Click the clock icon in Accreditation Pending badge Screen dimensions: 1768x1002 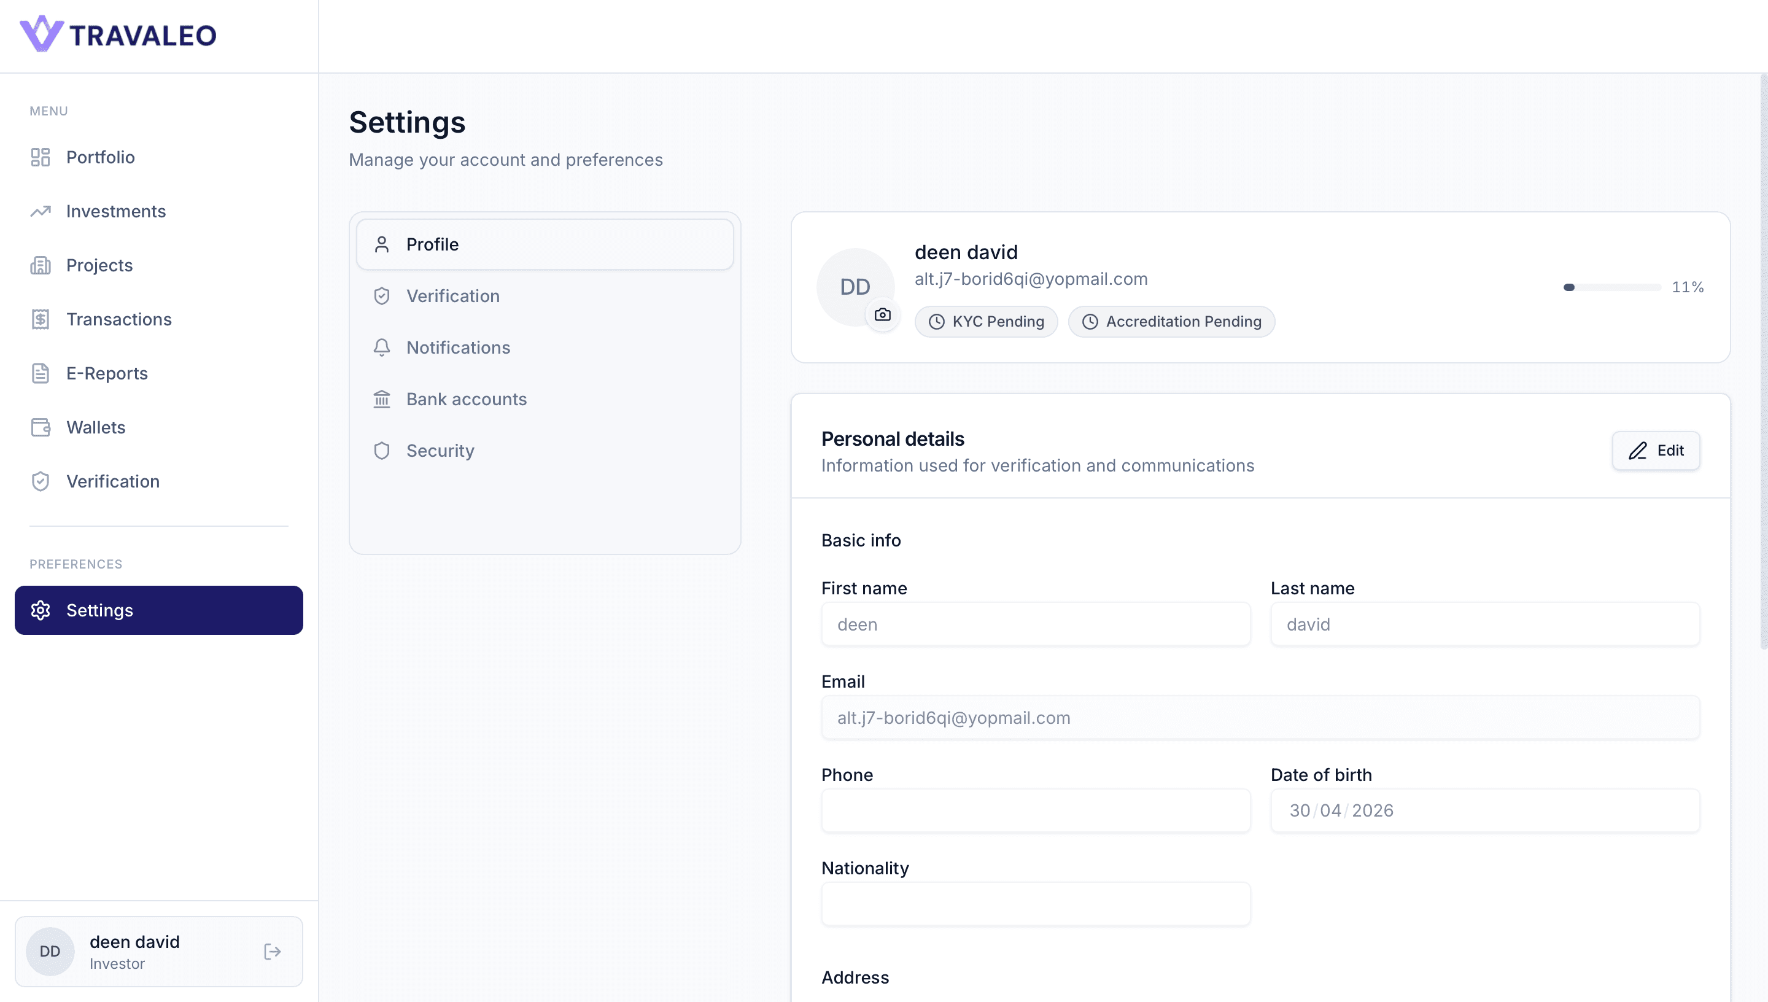point(1090,321)
